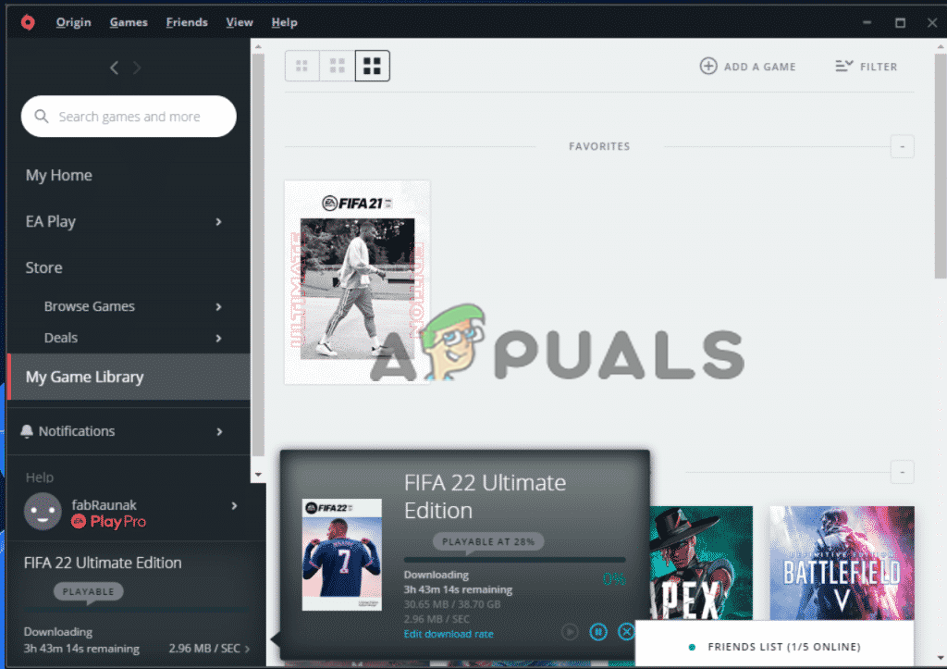Expand download queue arrow by 2.96 MB / SEC

click(247, 649)
